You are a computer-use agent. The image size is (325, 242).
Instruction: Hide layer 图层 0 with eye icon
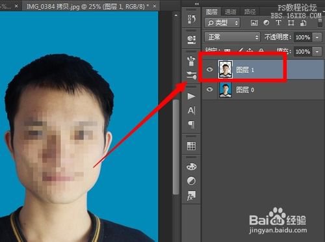pos(209,89)
